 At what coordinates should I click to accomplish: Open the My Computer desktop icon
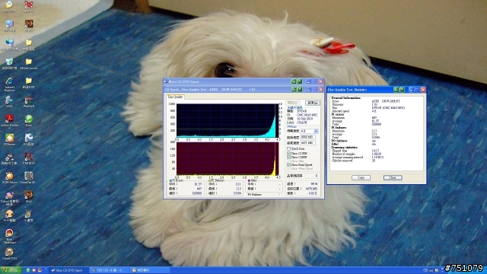[9, 25]
